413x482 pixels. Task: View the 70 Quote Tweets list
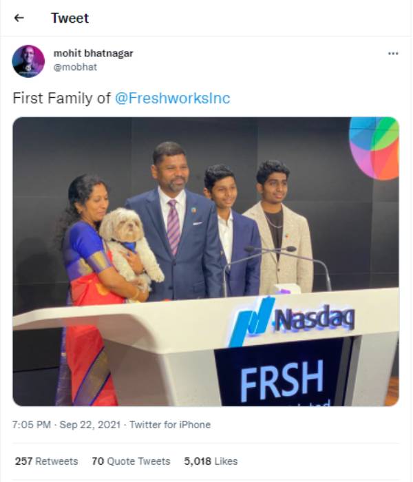(x=131, y=461)
